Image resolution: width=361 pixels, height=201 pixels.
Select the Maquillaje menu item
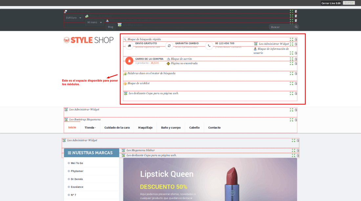tap(145, 128)
